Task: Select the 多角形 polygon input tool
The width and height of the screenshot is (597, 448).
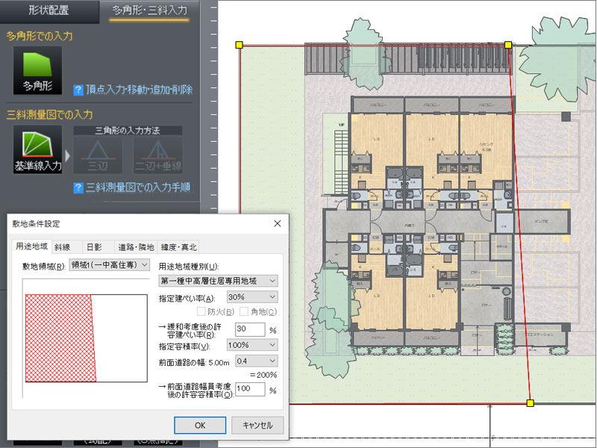Action: click(37, 71)
